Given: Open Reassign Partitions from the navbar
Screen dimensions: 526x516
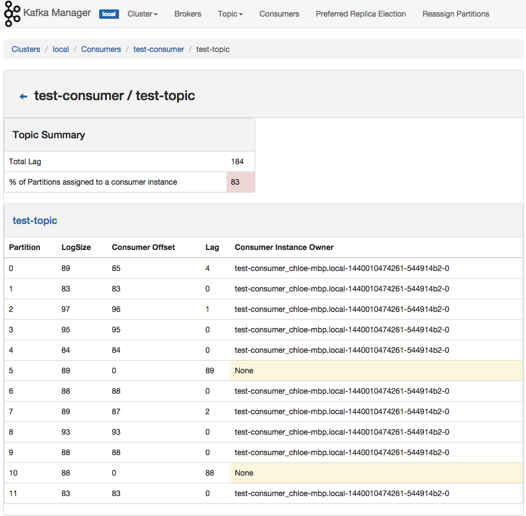Looking at the screenshot, I should 456,14.
